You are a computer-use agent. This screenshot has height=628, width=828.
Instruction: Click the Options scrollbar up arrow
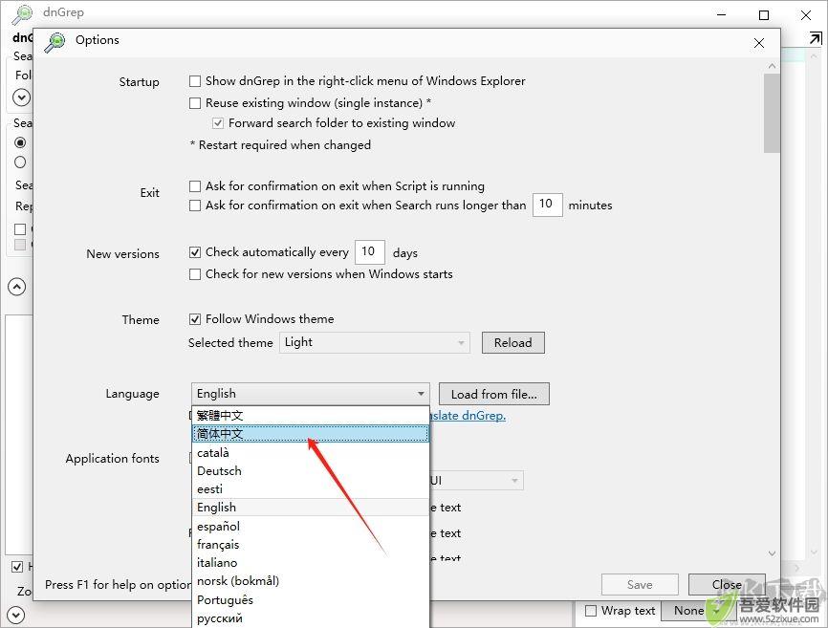pos(772,66)
